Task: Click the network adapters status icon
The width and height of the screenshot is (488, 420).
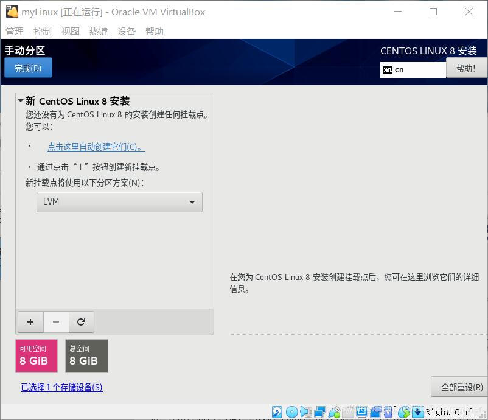Action: click(x=320, y=412)
